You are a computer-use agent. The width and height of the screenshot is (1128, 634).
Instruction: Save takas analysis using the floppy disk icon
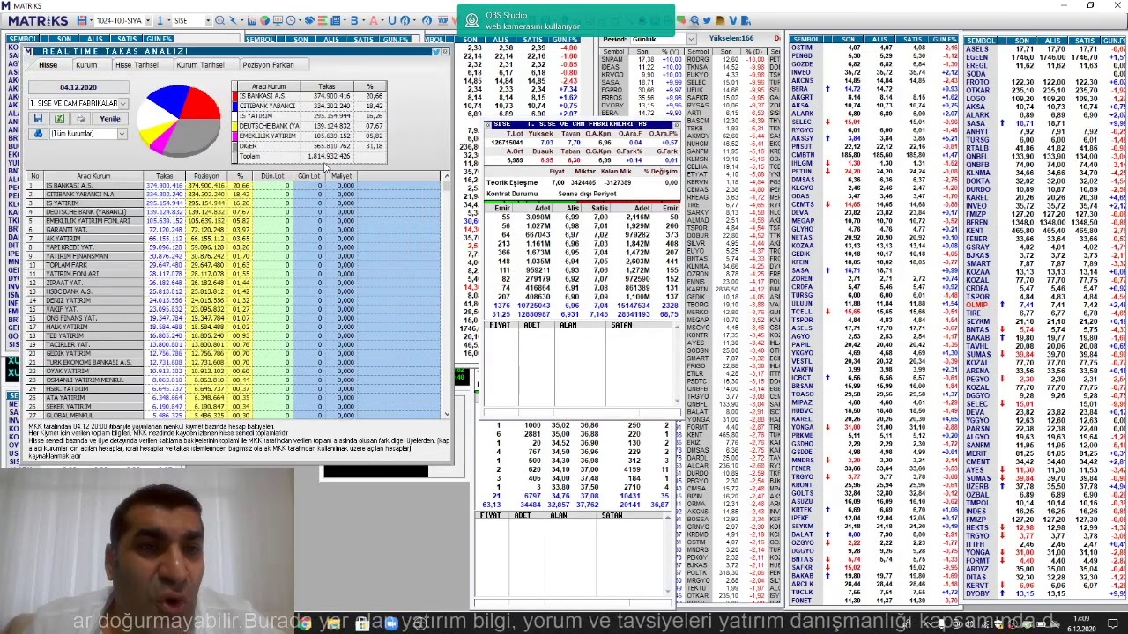pyautogui.click(x=38, y=118)
